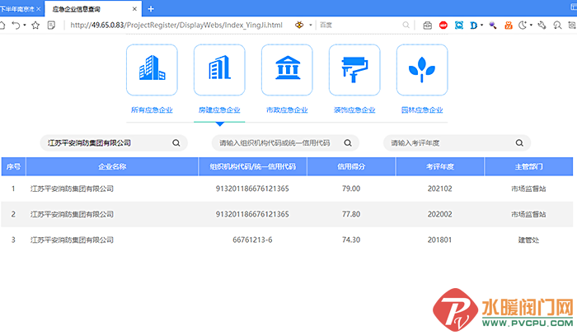Click 市政应急企业 text link

[287, 109]
